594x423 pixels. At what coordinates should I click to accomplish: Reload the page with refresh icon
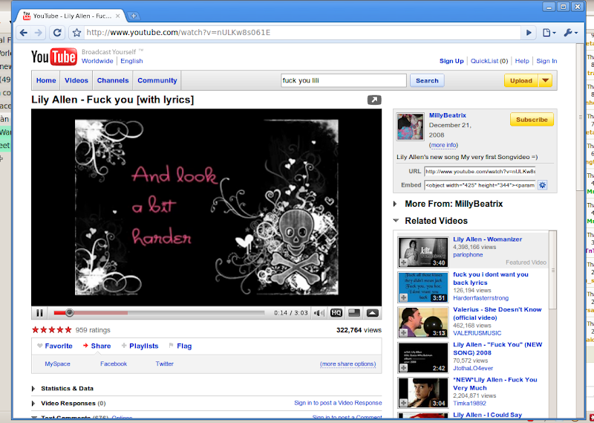pyautogui.click(x=57, y=33)
